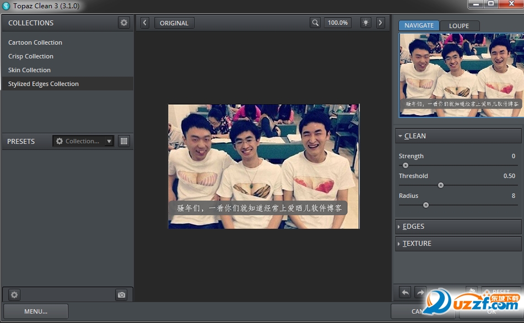The width and height of the screenshot is (524, 323).
Task: Click the Radius slider handle
Action: pyautogui.click(x=426, y=205)
